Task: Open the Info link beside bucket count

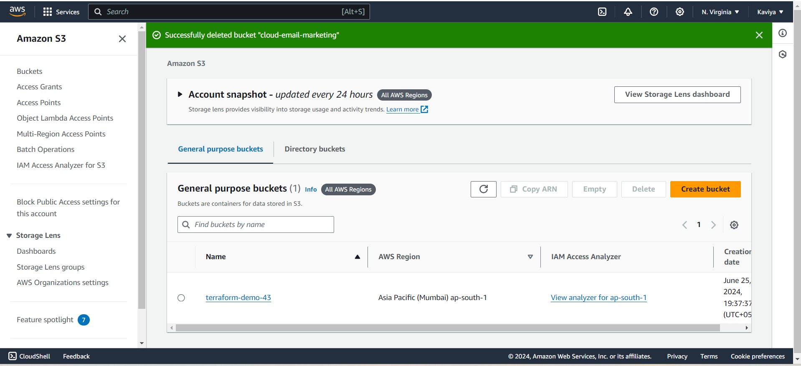Action: click(x=311, y=189)
